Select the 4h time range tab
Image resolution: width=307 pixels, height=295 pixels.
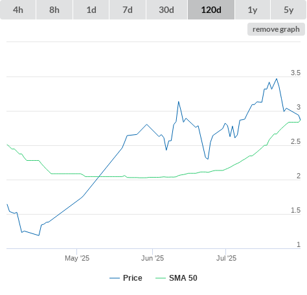(18, 10)
